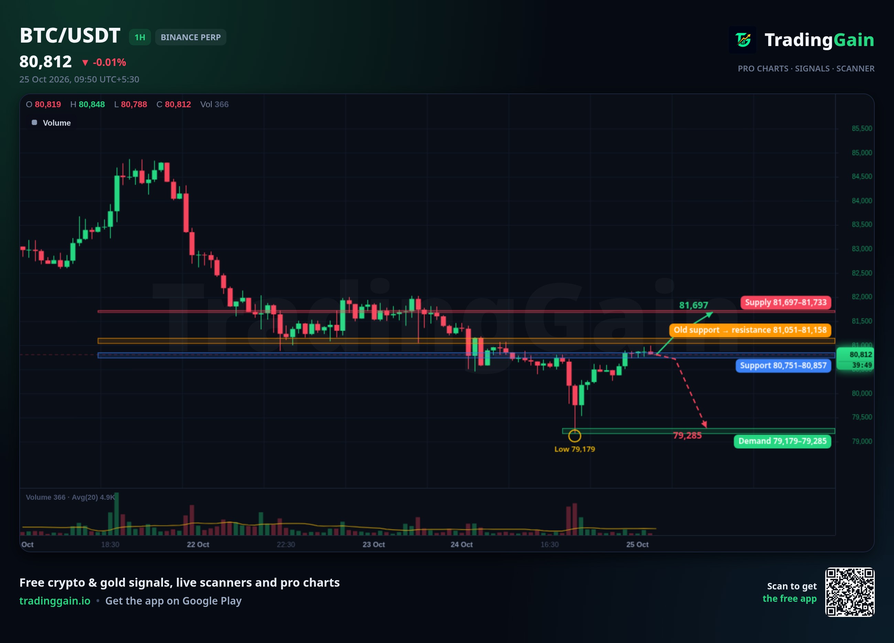Click the H 80,848 high value
Screen dimensions: 894x643
pyautogui.click(x=87, y=104)
